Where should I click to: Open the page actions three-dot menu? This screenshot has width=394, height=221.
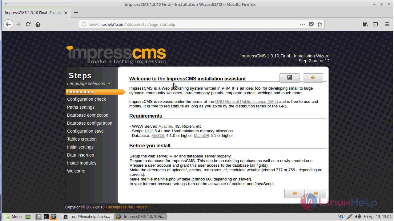click(303, 24)
